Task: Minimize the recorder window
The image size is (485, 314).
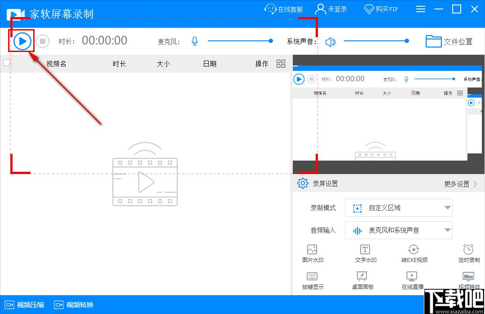Action: (439, 9)
